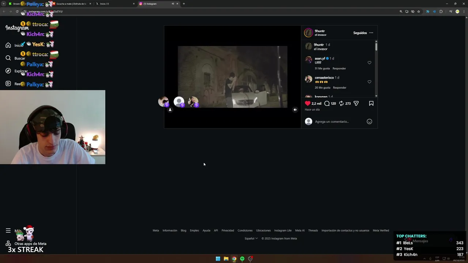Open the Chrome Extensions puzzle icon
Image resolution: width=468 pixels, height=263 pixels.
[441, 11]
